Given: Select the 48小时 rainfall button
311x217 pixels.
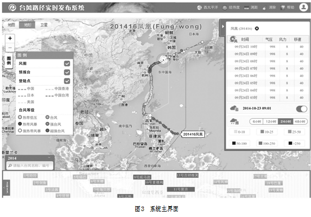Looking at the screenshot, I should point(300,122).
